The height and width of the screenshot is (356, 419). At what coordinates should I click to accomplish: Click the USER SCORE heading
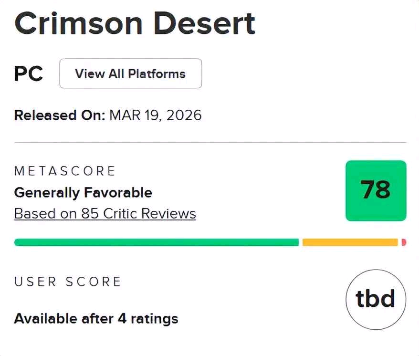tap(68, 282)
